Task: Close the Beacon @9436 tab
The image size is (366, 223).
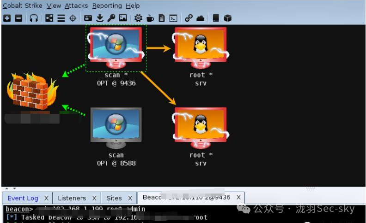Action: click(x=238, y=197)
